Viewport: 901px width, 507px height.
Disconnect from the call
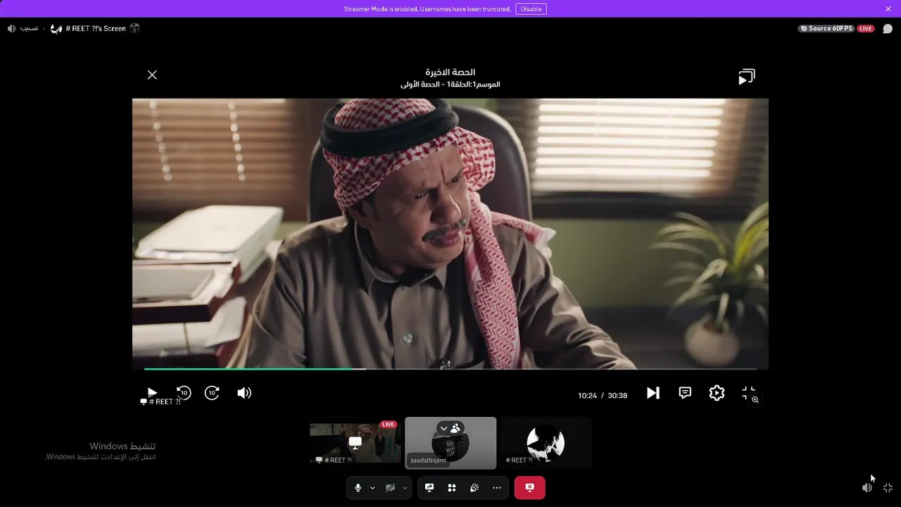[x=530, y=487]
